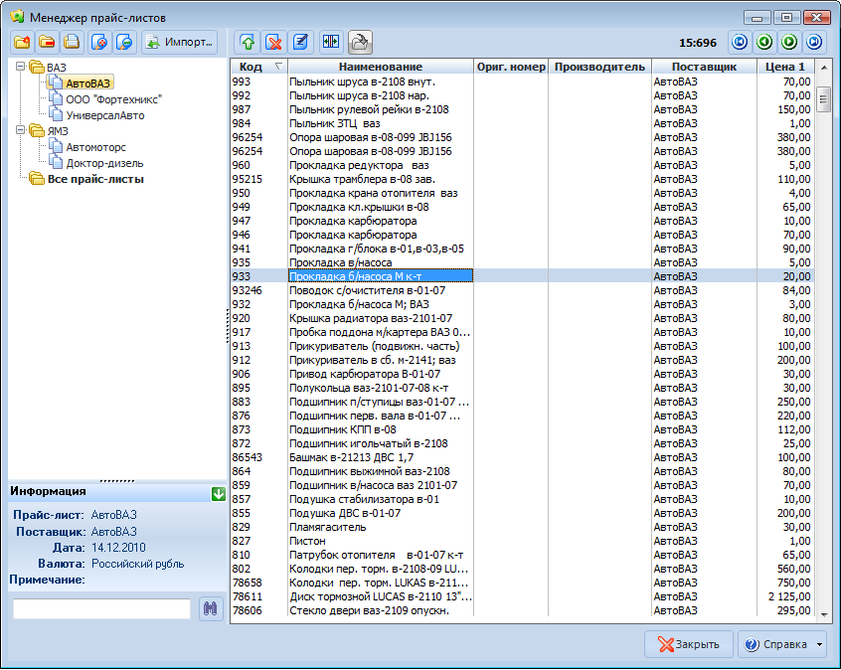Open the Все прайс-листы folder

pos(95,179)
